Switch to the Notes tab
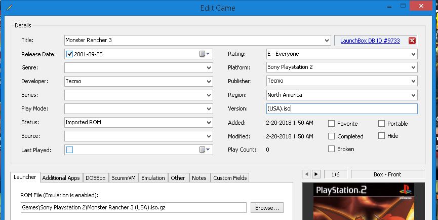The image size is (438, 220). pyautogui.click(x=199, y=178)
